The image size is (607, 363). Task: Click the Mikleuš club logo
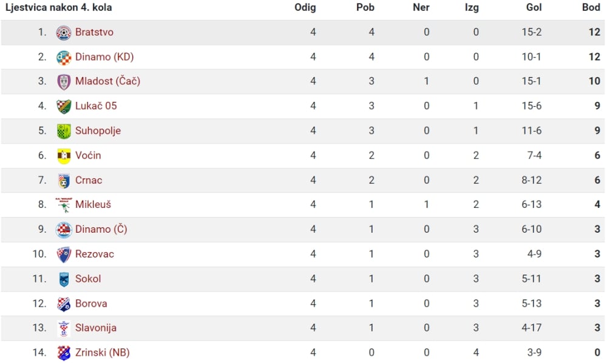point(64,205)
